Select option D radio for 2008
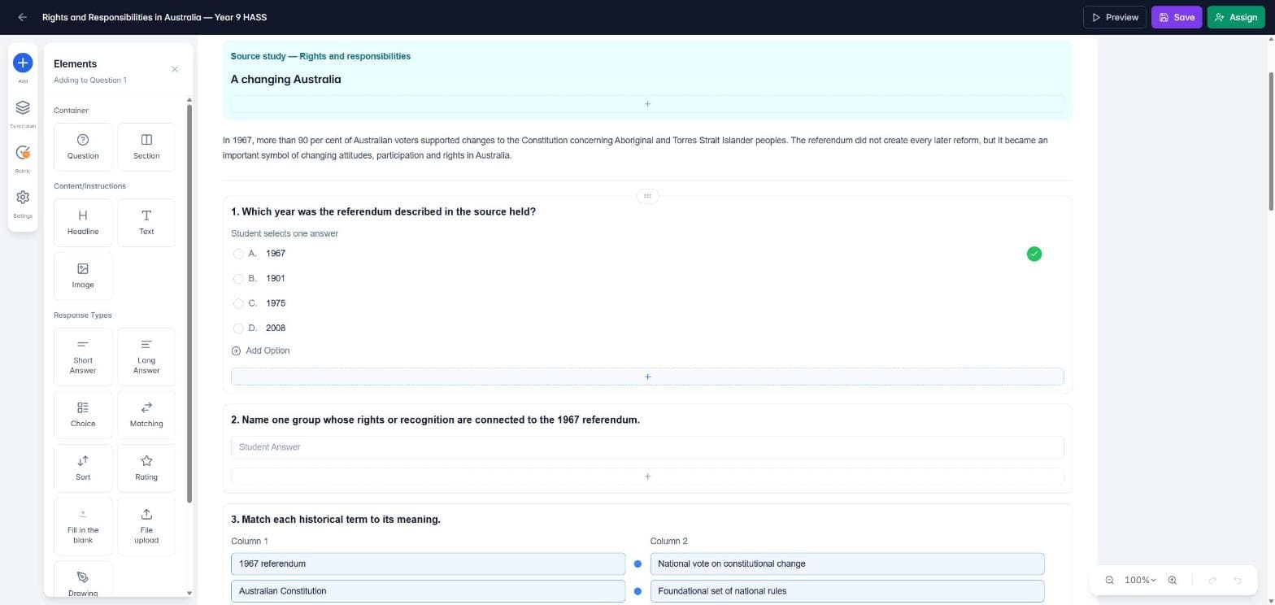This screenshot has height=605, width=1275. tap(238, 329)
